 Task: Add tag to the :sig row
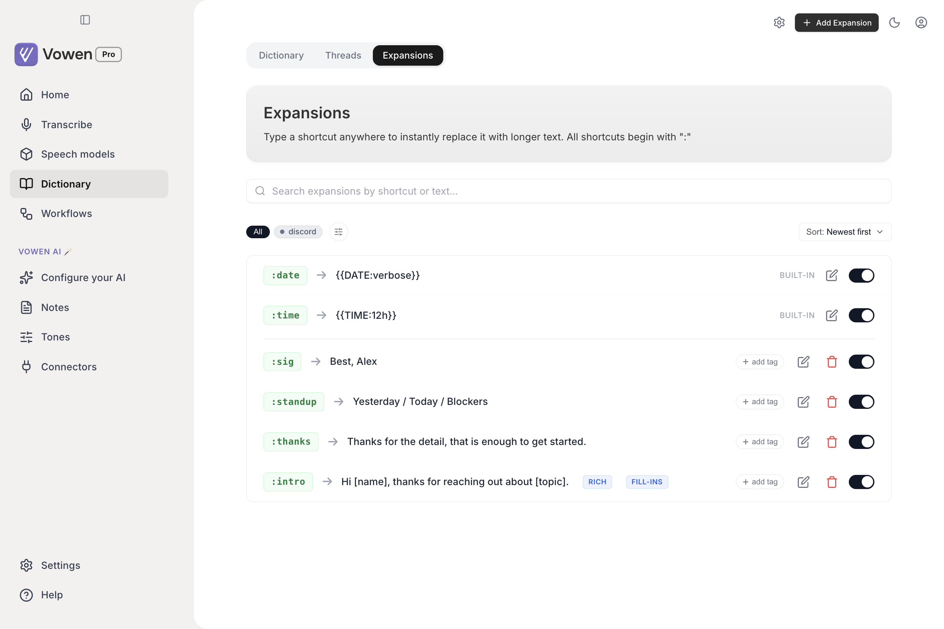760,361
